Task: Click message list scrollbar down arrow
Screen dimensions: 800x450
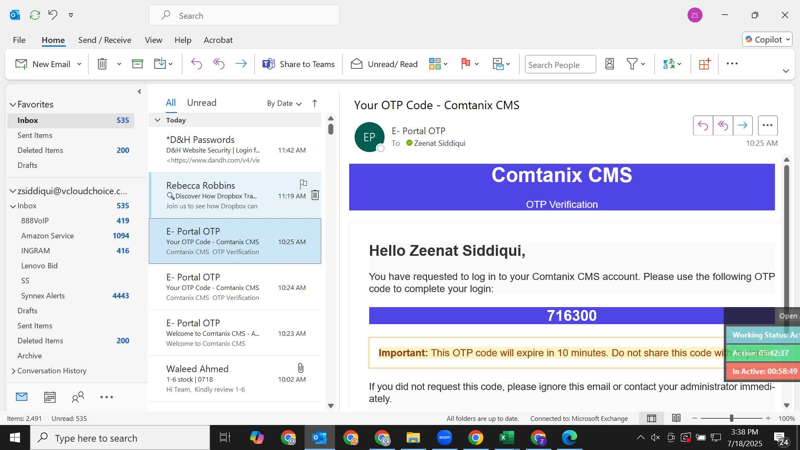Action: (x=331, y=406)
